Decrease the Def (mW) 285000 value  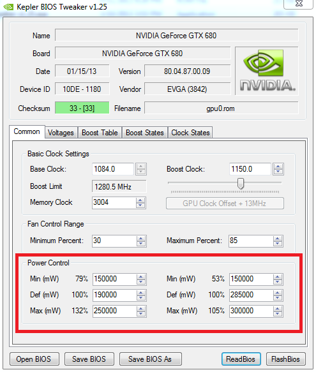click(278, 298)
